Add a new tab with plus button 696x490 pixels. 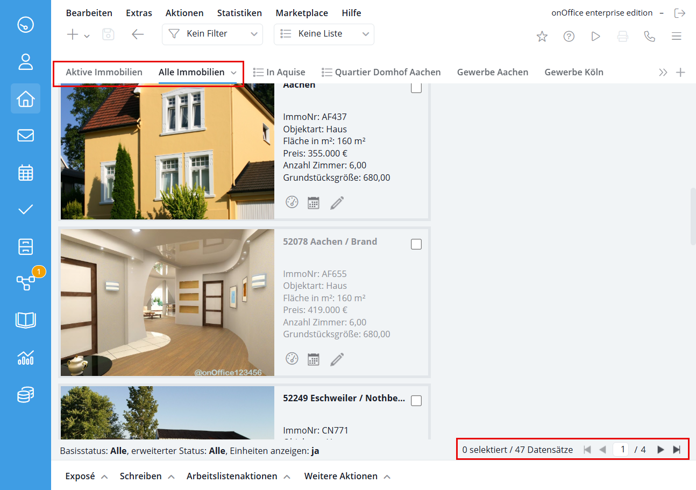pos(680,73)
